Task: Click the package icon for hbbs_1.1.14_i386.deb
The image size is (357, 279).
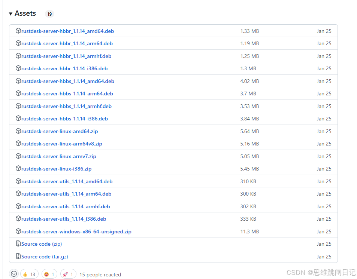Action: click(x=18, y=118)
